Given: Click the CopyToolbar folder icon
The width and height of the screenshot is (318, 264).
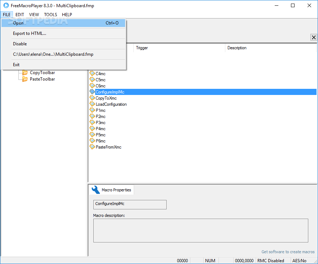Looking at the screenshot, I should [25, 72].
